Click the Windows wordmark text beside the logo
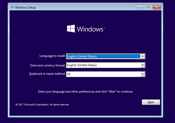Screen dimensions: 175x123 click(90, 29)
